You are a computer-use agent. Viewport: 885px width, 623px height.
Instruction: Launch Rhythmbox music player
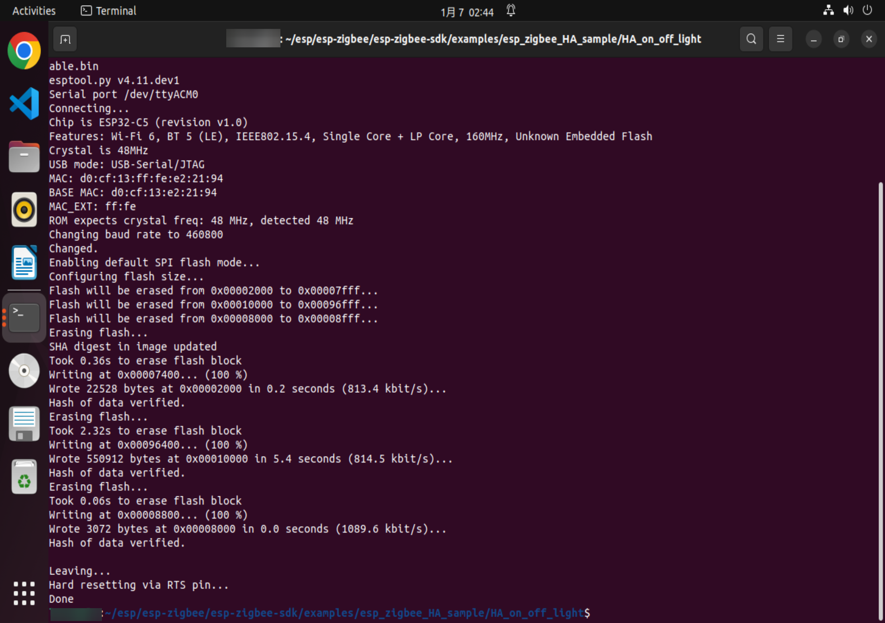[x=24, y=209]
